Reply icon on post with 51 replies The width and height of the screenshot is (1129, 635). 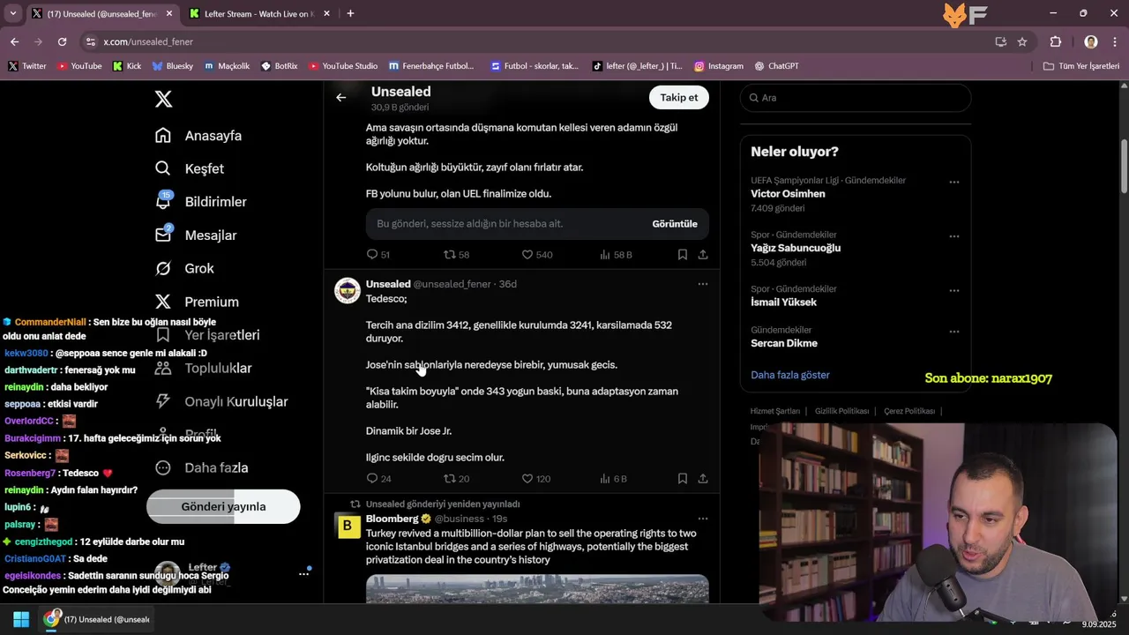coord(371,254)
